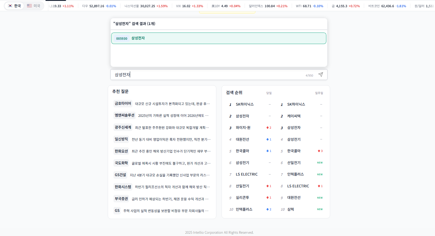Click the 다우 52,897.16 ticker item
The height and width of the screenshot is (236, 435).
(99, 6)
